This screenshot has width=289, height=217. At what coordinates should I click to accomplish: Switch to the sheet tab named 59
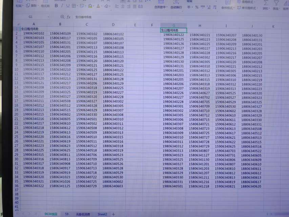point(67,214)
